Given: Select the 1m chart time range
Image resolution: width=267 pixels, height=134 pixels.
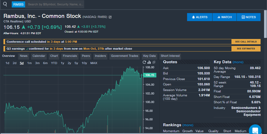Looking at the screenshot, I should point(29,63).
